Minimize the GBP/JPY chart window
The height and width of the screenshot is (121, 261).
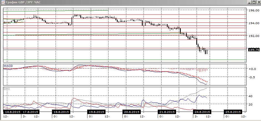point(250,2)
